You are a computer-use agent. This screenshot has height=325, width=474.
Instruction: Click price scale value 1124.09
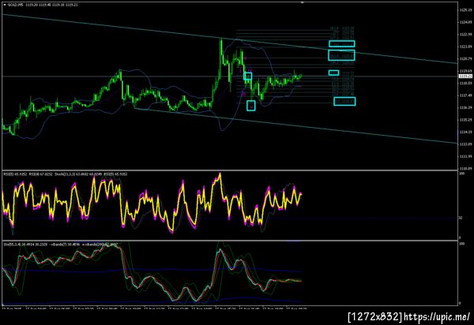pos(465,22)
